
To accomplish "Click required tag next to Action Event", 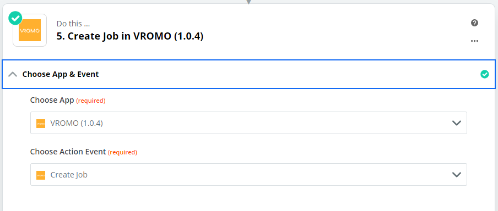I will coord(123,152).
